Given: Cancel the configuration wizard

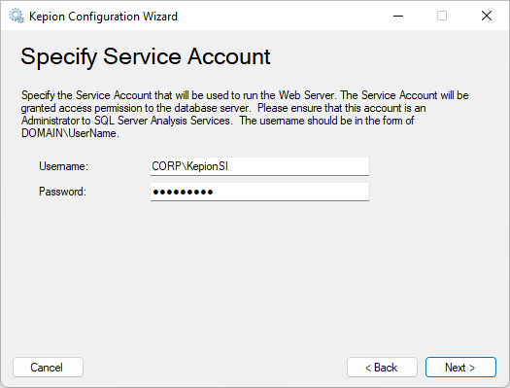Looking at the screenshot, I should point(48,368).
